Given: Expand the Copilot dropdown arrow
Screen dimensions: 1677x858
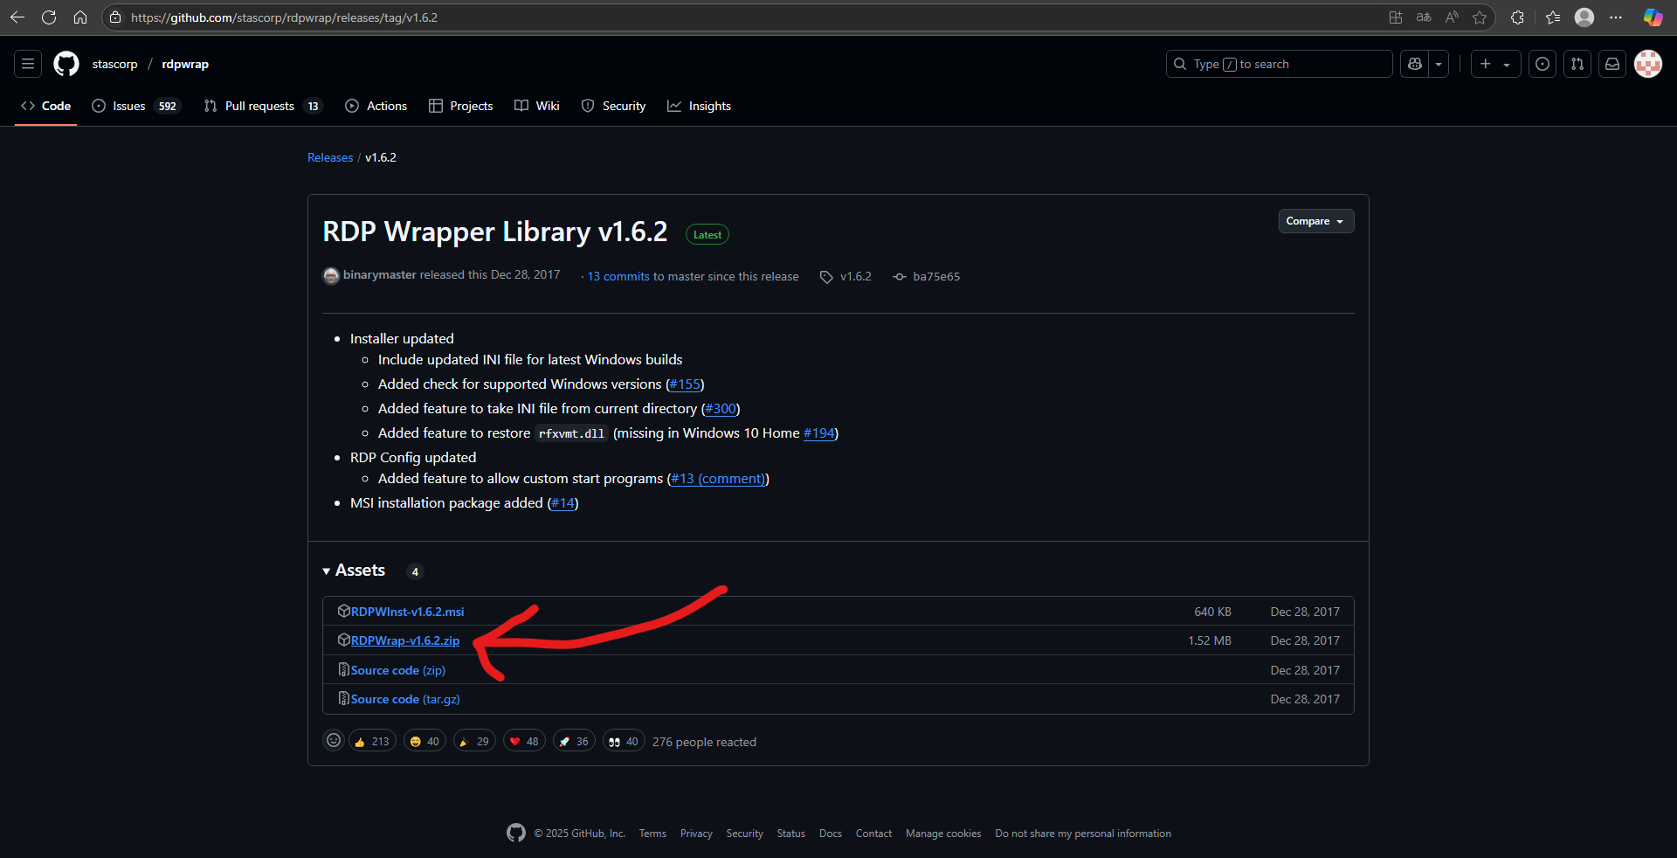Looking at the screenshot, I should (x=1439, y=64).
